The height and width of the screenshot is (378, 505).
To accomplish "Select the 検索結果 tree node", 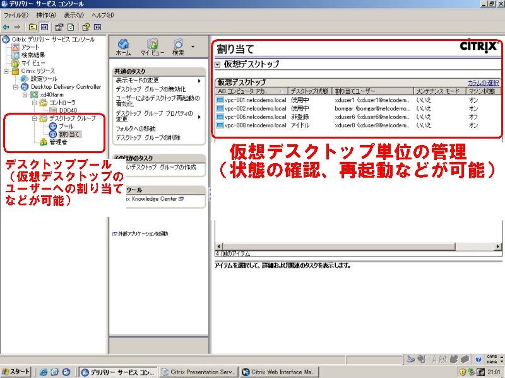I will 33,55.
